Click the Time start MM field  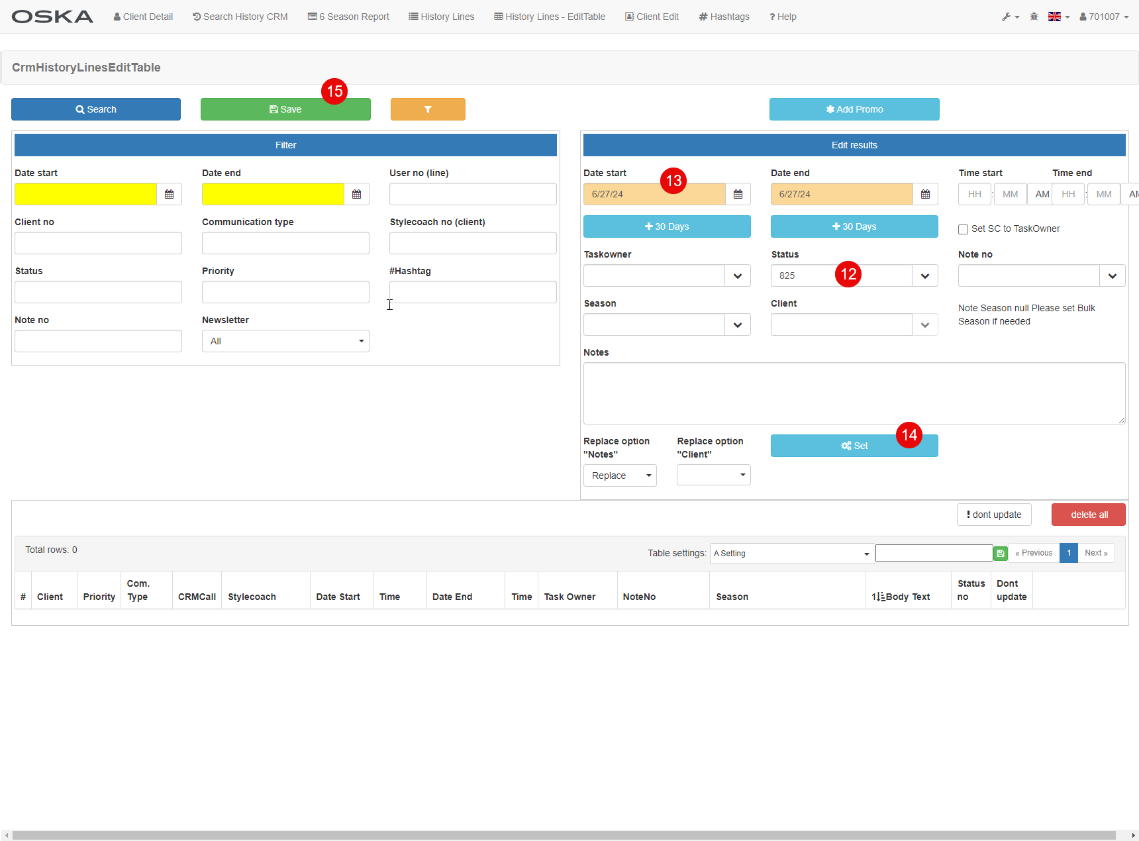[x=1011, y=194]
